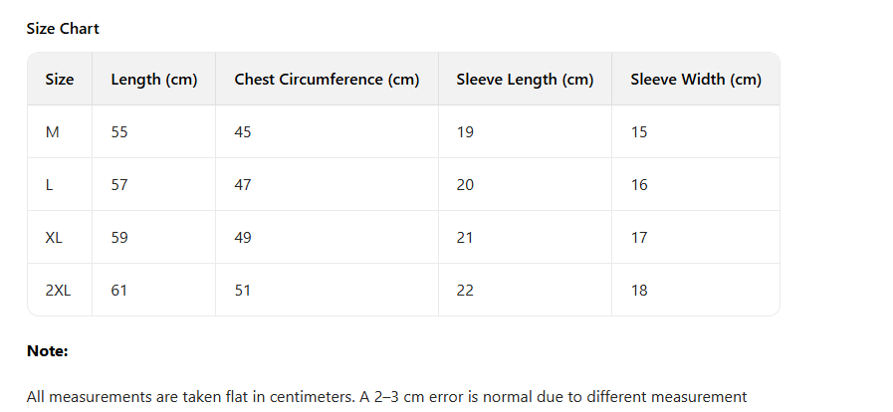Select chest circumference 49 in XL row
Screen dimensions: 893x412
pyautogui.click(x=243, y=238)
